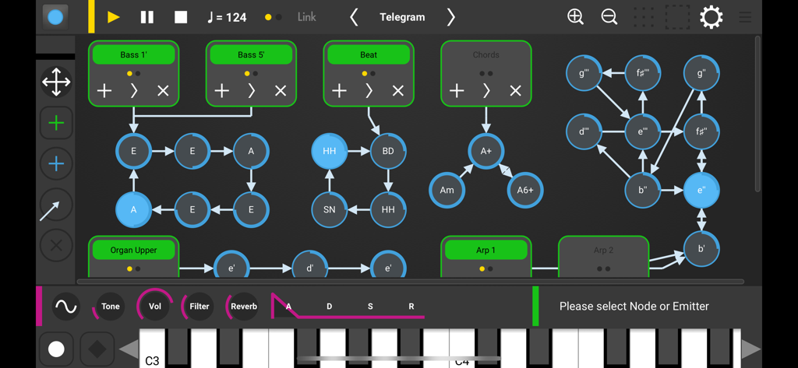Select the b' note node
This screenshot has width=798, height=368.
pos(701,248)
